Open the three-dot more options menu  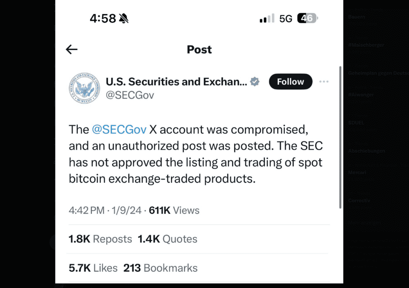pyautogui.click(x=324, y=81)
